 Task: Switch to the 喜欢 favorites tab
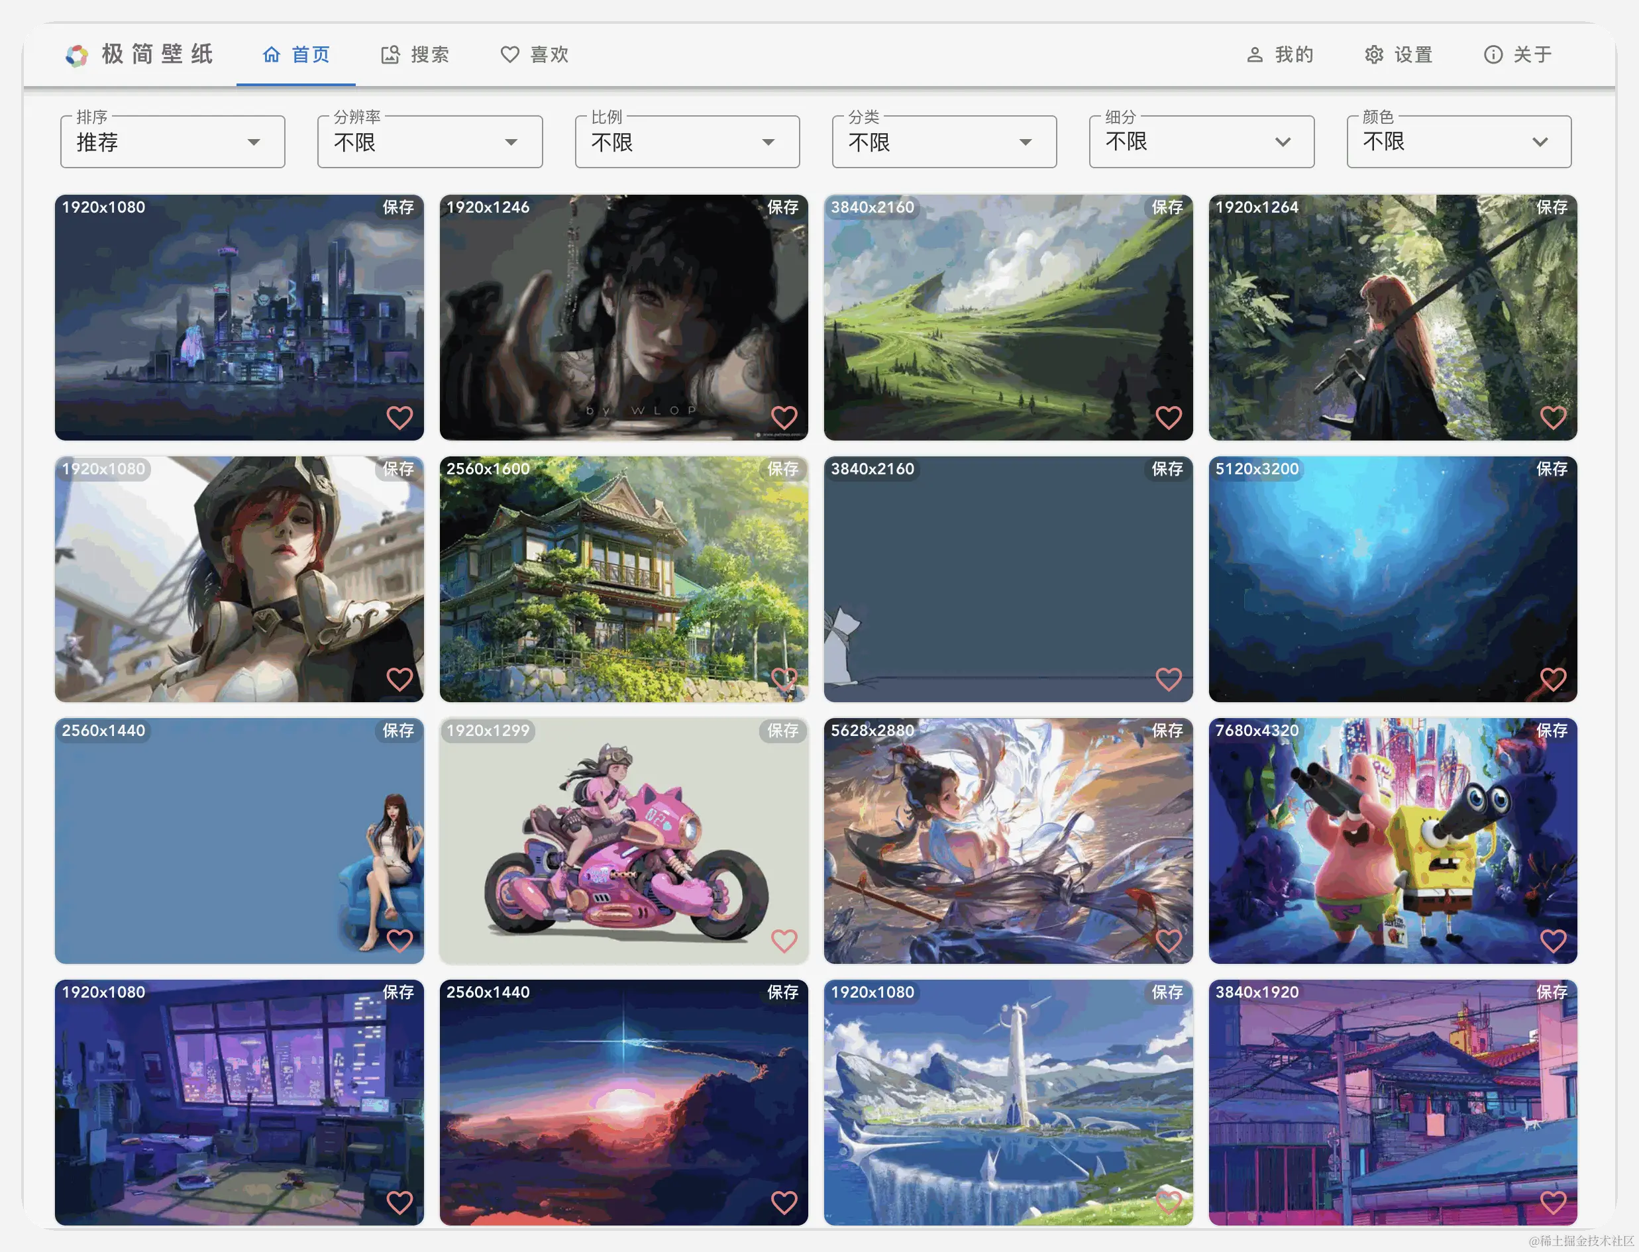534,54
